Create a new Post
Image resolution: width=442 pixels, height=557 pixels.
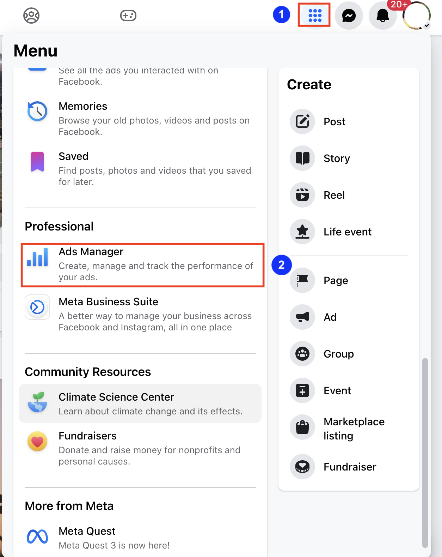(334, 121)
